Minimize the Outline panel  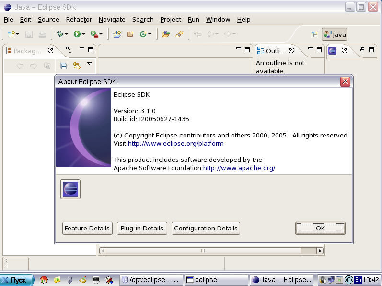pyautogui.click(x=311, y=49)
